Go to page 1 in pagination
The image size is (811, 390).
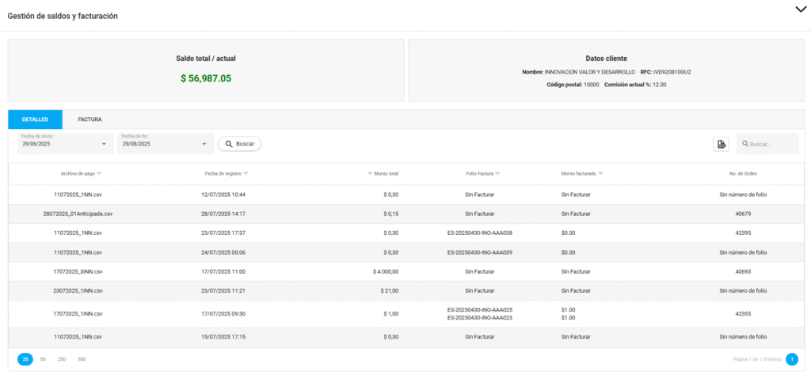pyautogui.click(x=791, y=359)
